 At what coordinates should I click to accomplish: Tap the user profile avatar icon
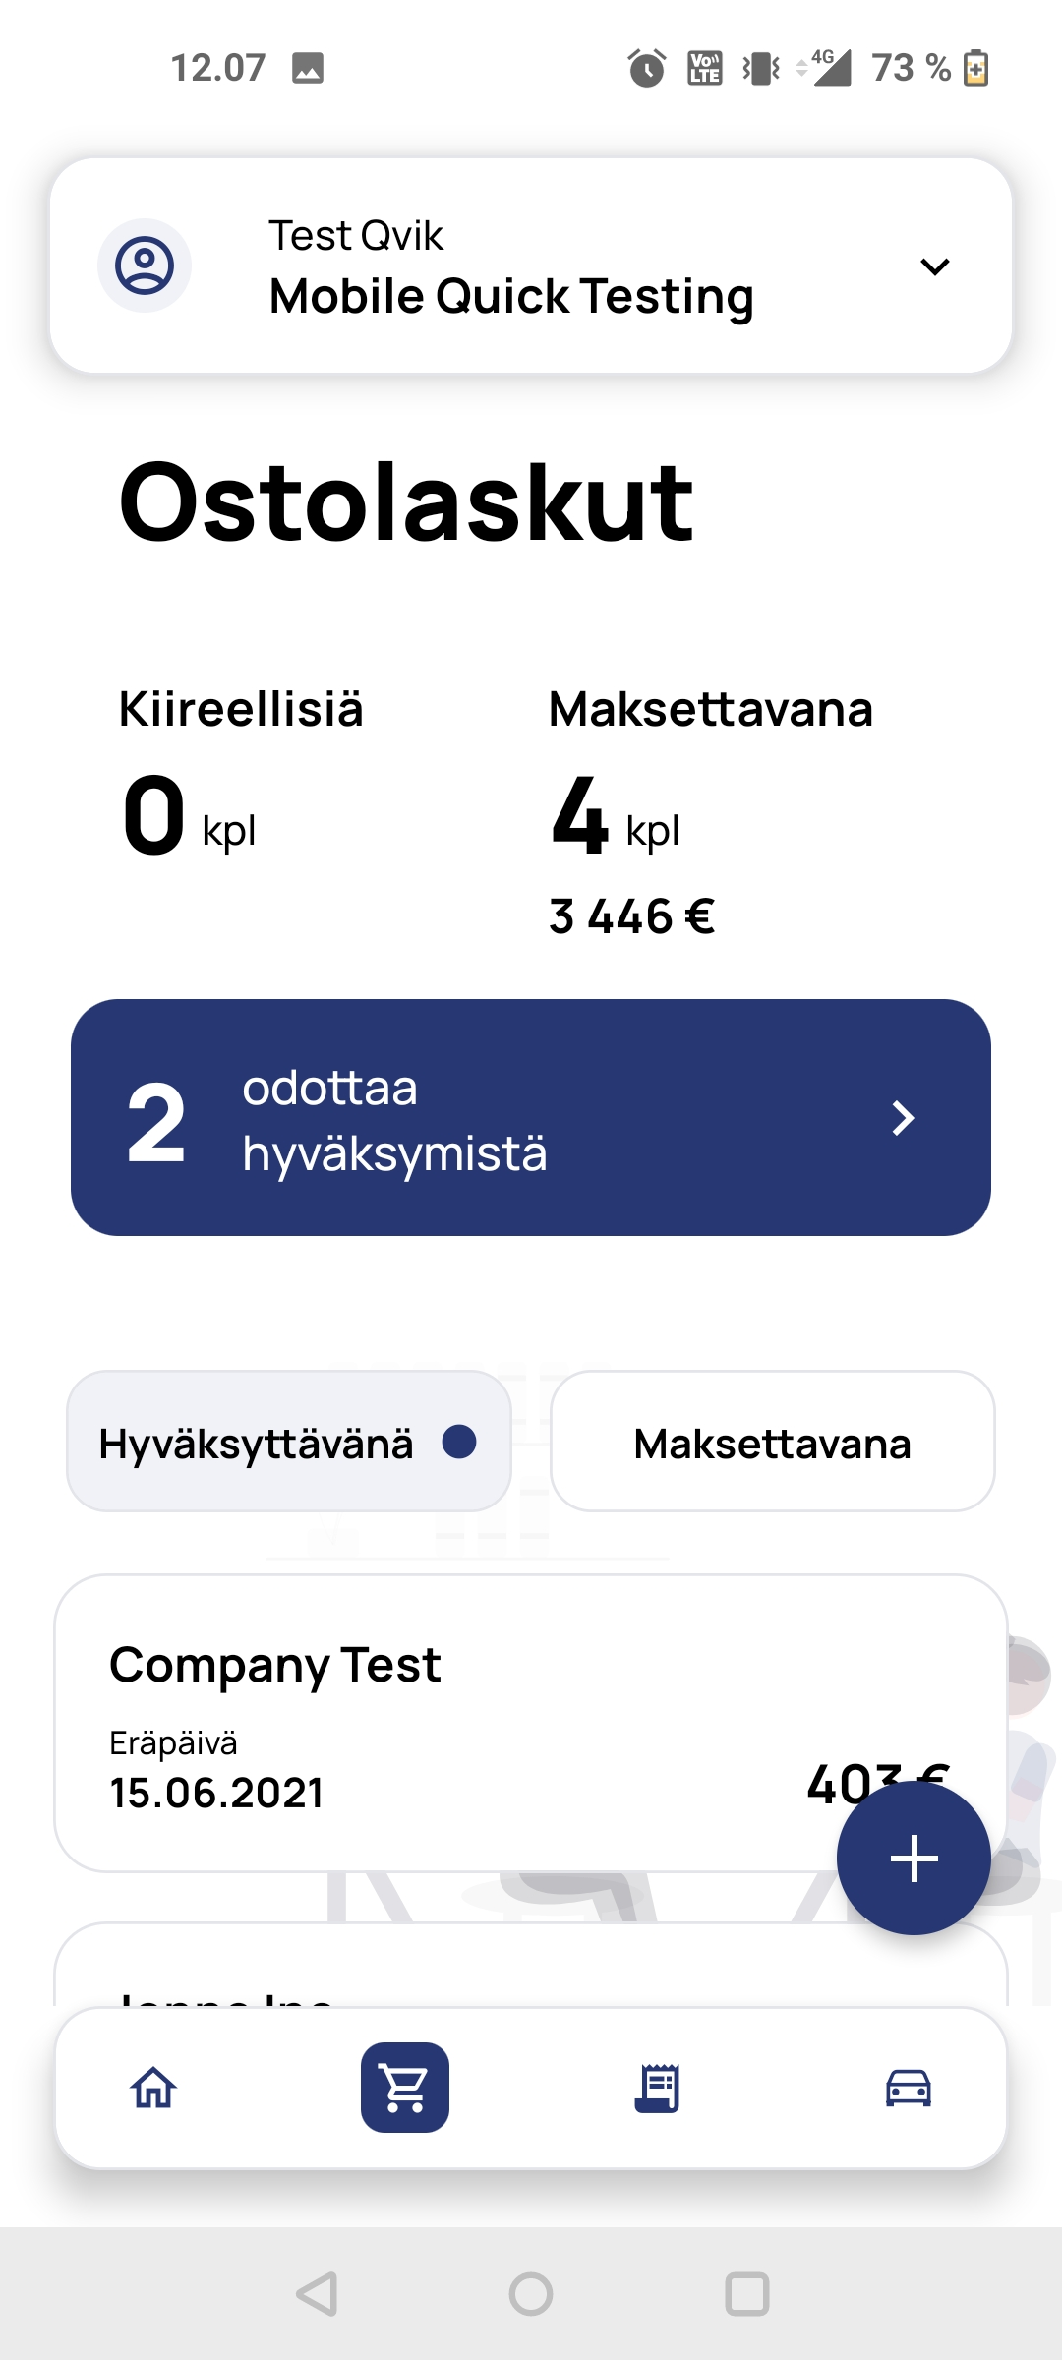coord(145,265)
